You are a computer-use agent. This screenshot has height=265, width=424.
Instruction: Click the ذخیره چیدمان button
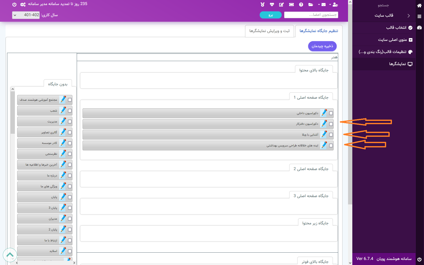tap(322, 46)
